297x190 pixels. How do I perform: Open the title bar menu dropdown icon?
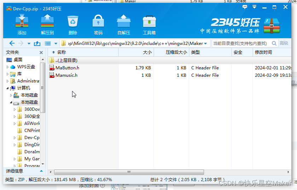pos(254,7)
